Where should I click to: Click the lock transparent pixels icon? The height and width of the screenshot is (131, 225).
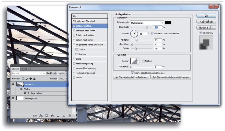coord(23,79)
